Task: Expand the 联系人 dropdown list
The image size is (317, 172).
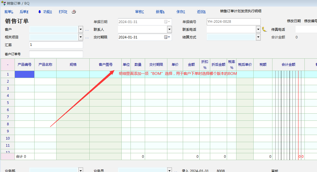Action: 169,29
